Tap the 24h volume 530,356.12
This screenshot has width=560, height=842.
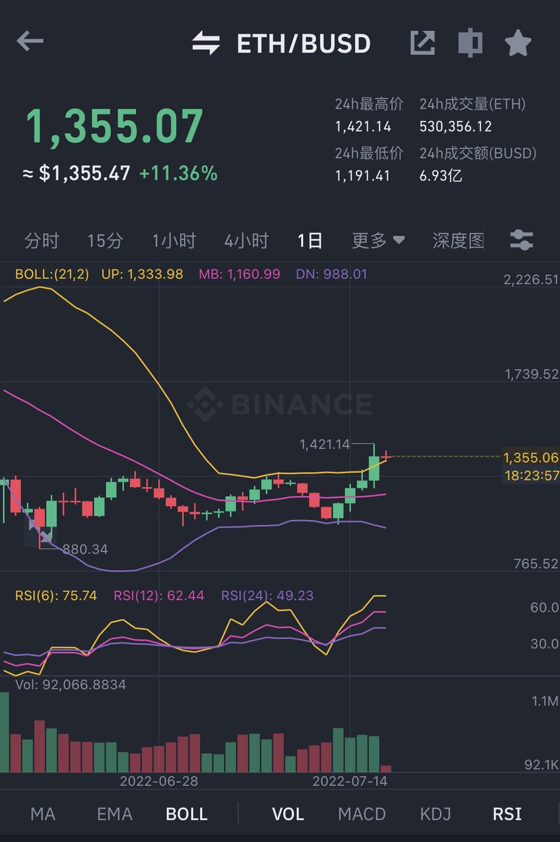tap(455, 127)
